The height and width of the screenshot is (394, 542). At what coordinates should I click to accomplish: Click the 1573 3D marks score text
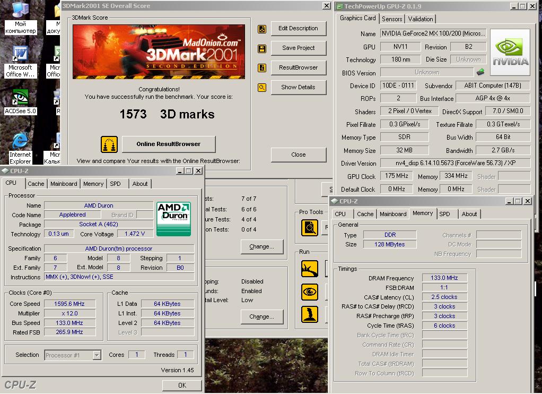[167, 114]
